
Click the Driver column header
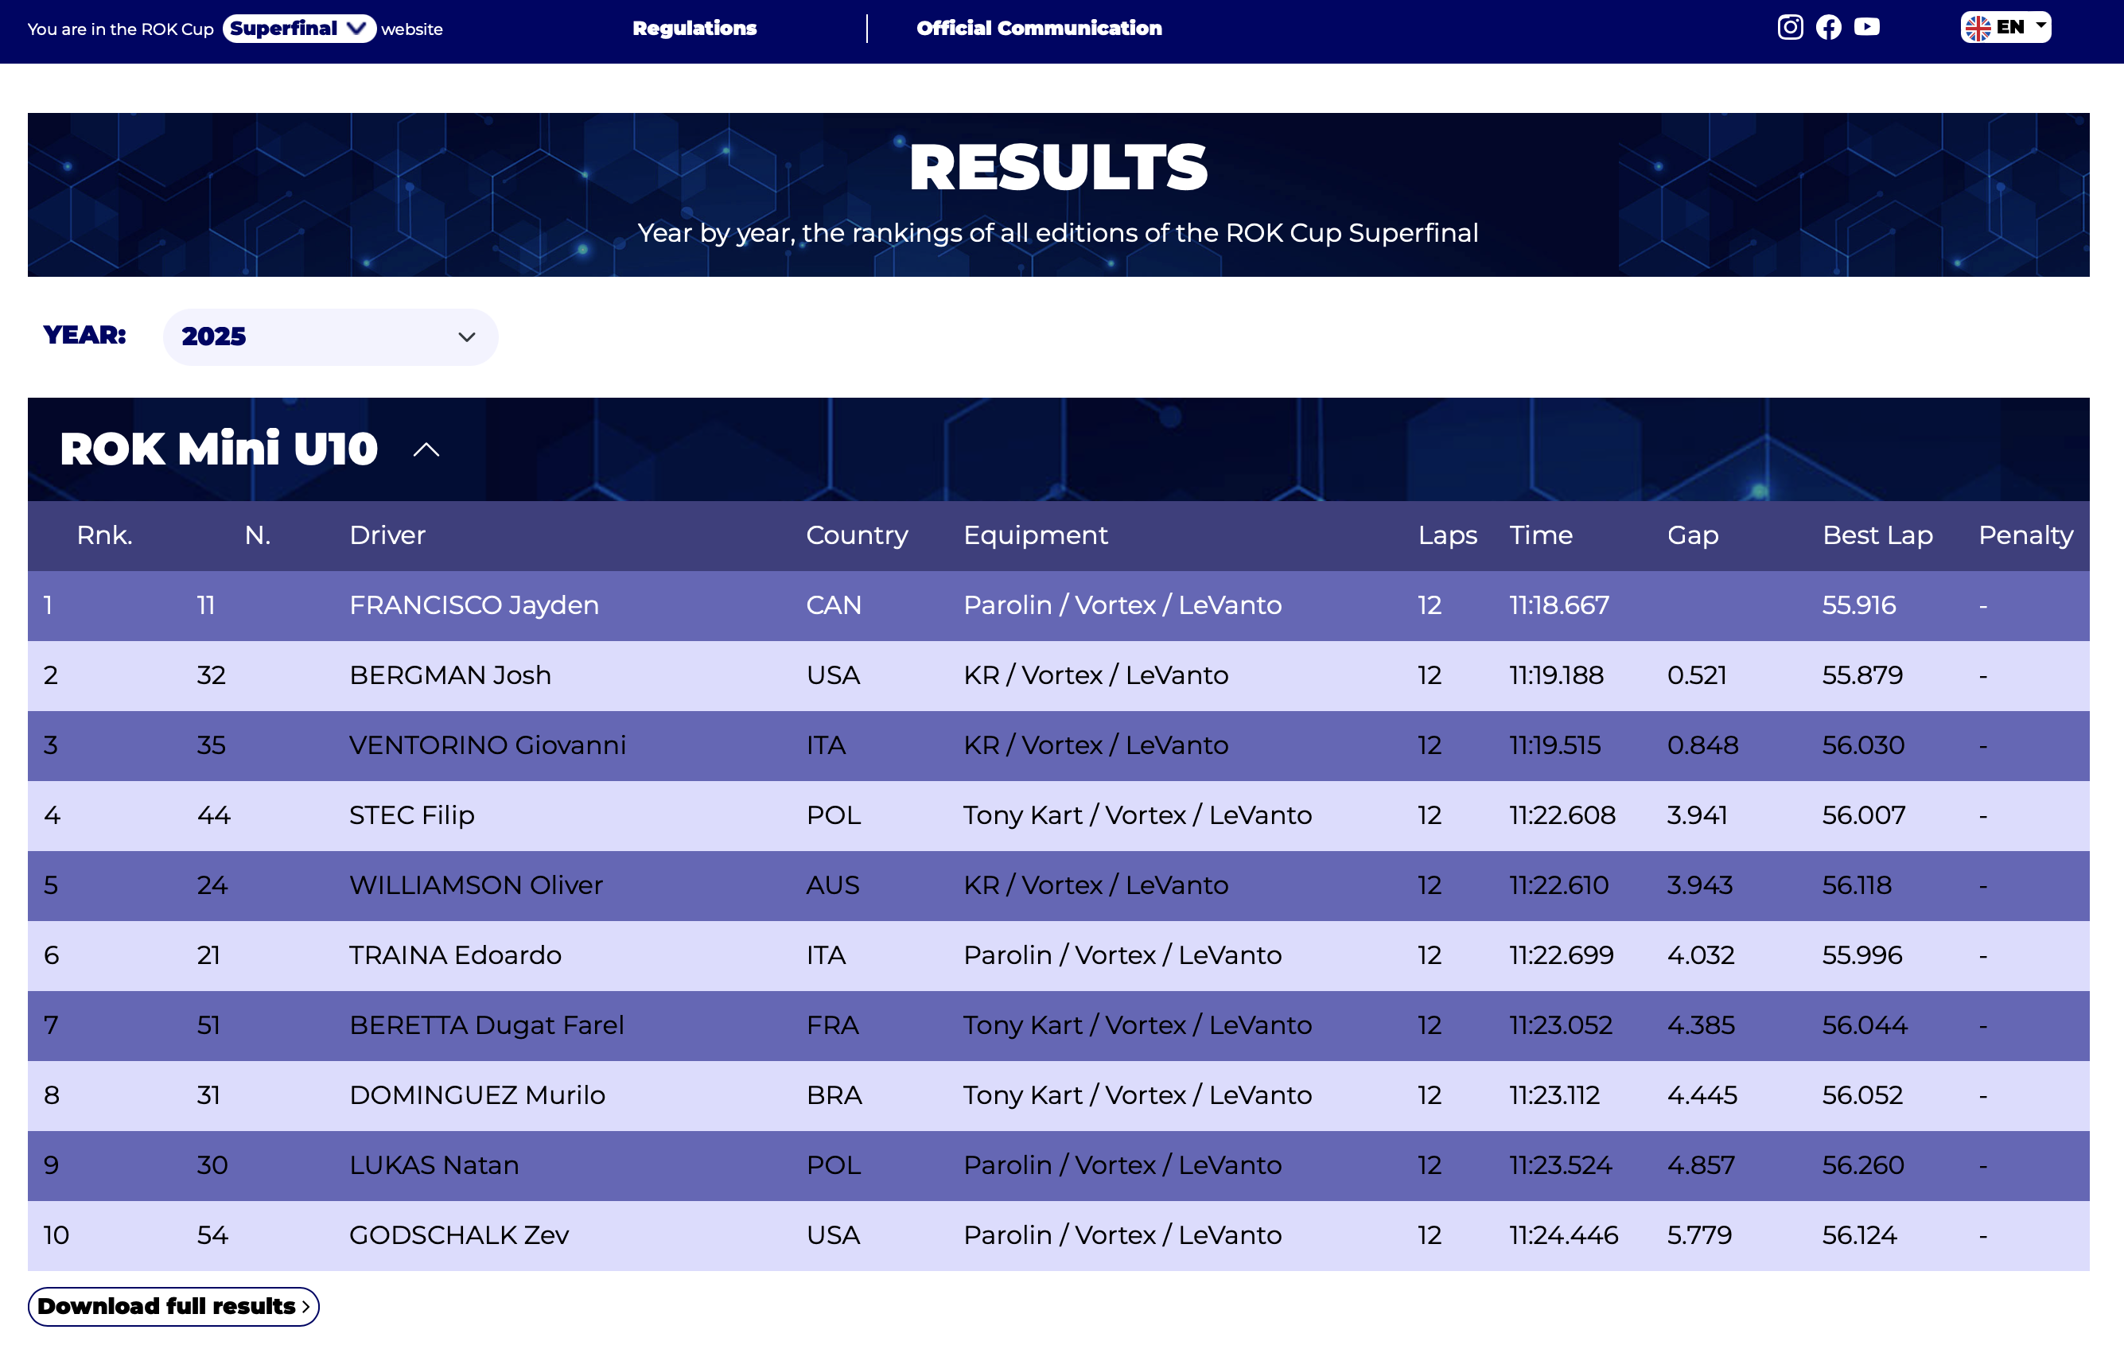387,535
